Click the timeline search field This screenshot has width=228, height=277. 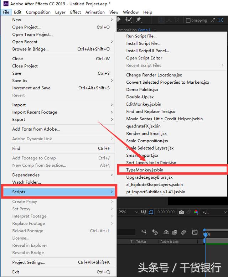[126, 232]
